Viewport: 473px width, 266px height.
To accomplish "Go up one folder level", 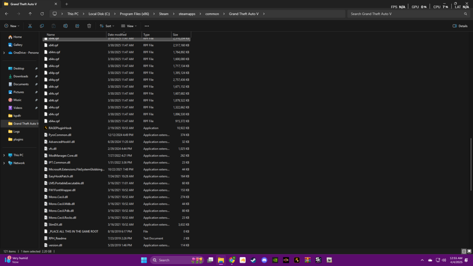I will pyautogui.click(x=30, y=14).
